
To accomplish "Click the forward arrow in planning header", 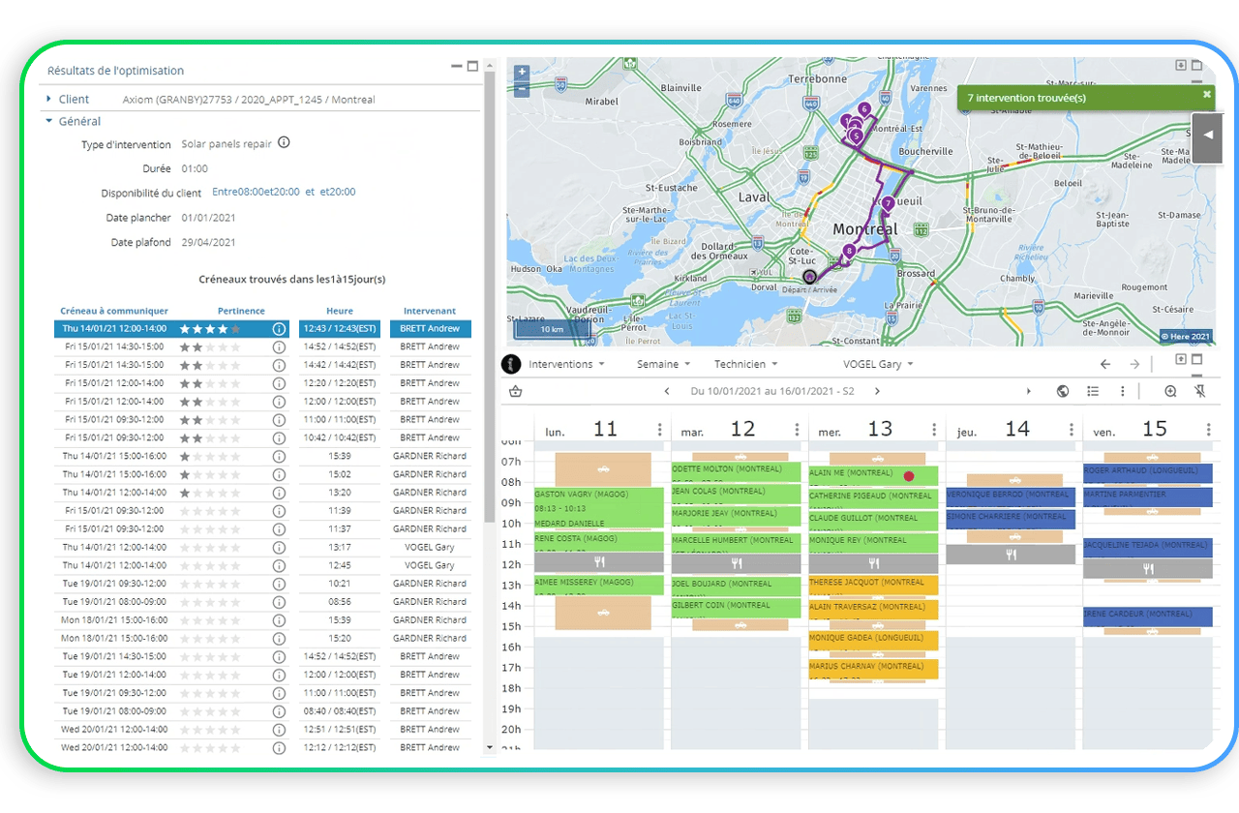I will point(1134,365).
